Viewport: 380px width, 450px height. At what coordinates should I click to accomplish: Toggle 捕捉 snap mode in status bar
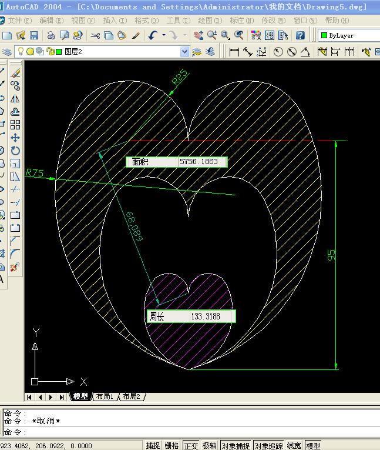(153, 445)
